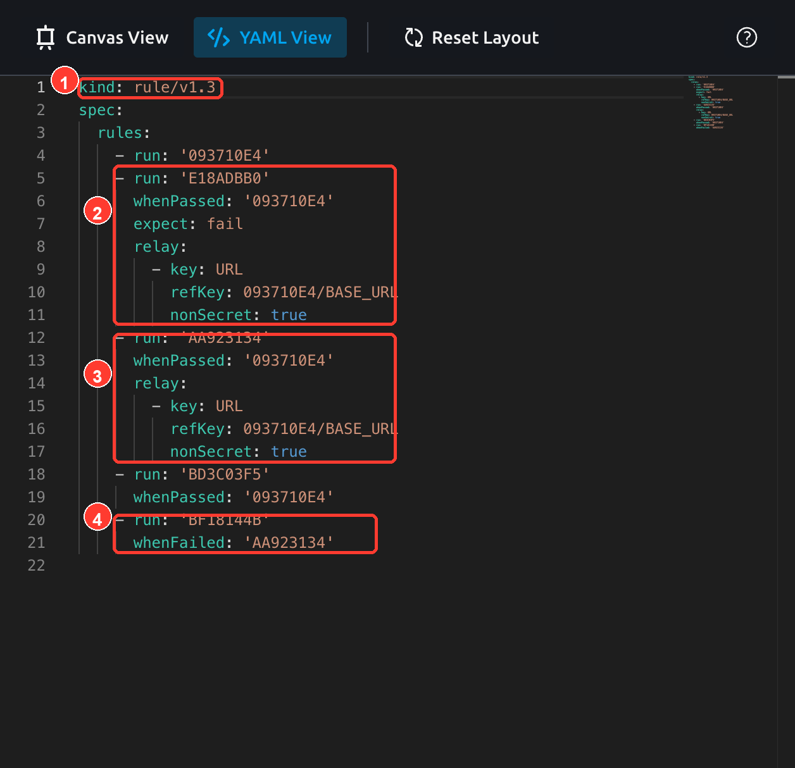Click 'nonSecret: true' on line 11
The width and height of the screenshot is (795, 768).
click(x=239, y=315)
